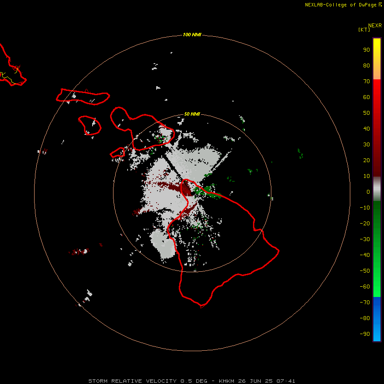Click the -30 value on velocity scale

(x=365, y=239)
